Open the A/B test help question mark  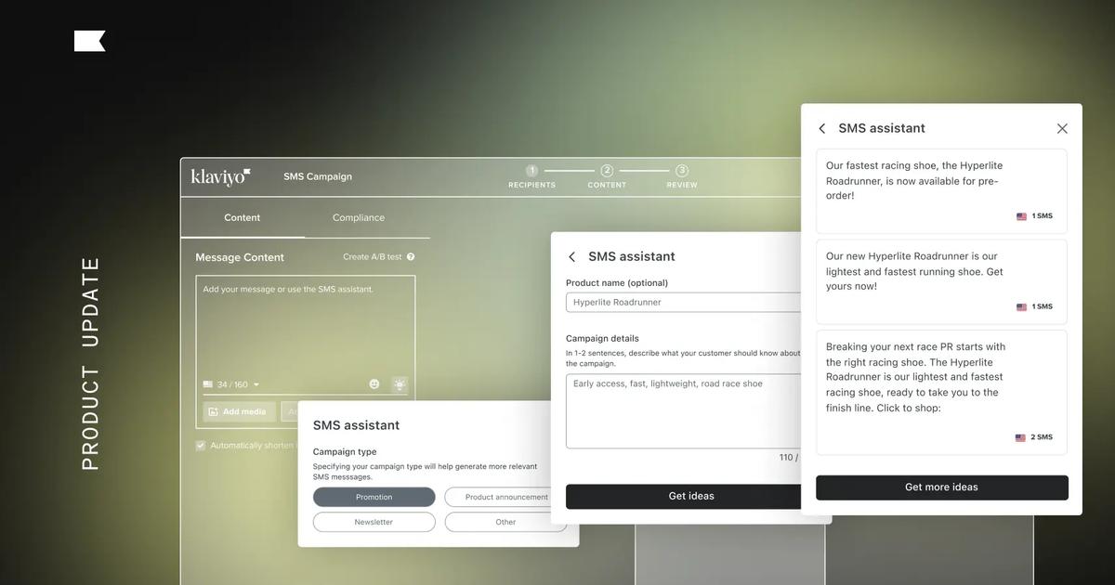pyautogui.click(x=411, y=257)
